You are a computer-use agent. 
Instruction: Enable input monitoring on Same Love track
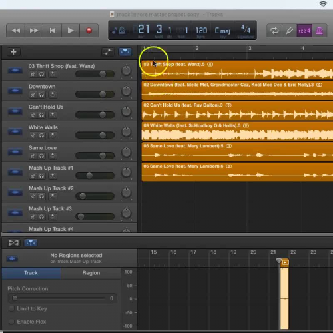53,156
